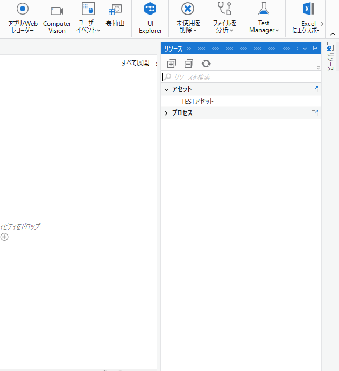Open the アプリ/Web レコーダー recorder
The width and height of the screenshot is (339, 371).
[23, 18]
